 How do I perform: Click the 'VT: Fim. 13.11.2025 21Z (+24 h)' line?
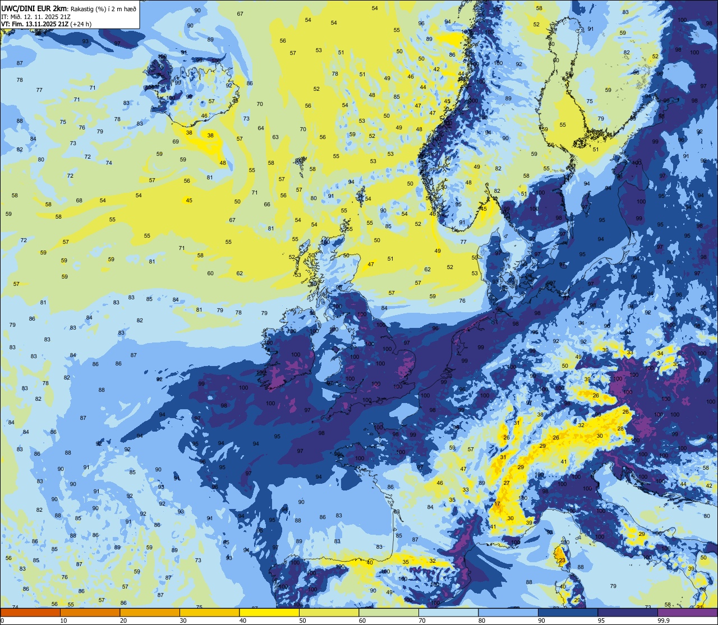(x=47, y=24)
